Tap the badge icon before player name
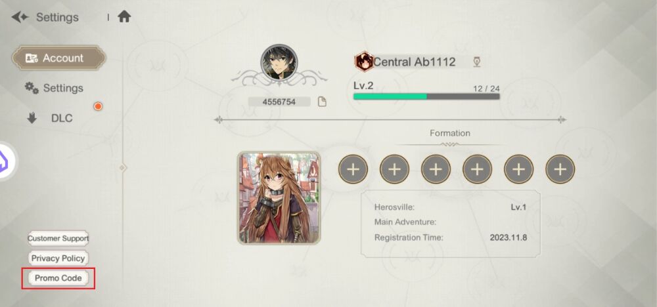657x307 pixels. (x=364, y=62)
